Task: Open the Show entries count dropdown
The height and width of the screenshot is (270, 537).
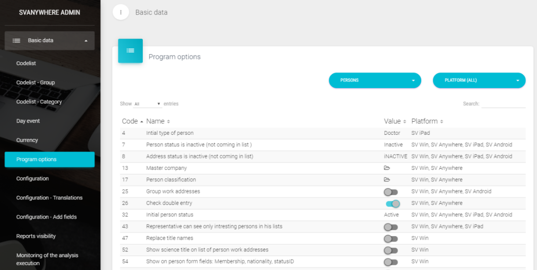Action: (147, 104)
